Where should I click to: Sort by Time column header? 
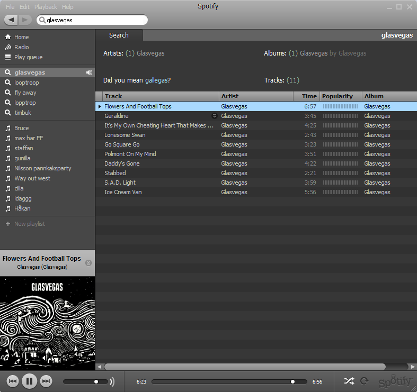pyautogui.click(x=307, y=96)
